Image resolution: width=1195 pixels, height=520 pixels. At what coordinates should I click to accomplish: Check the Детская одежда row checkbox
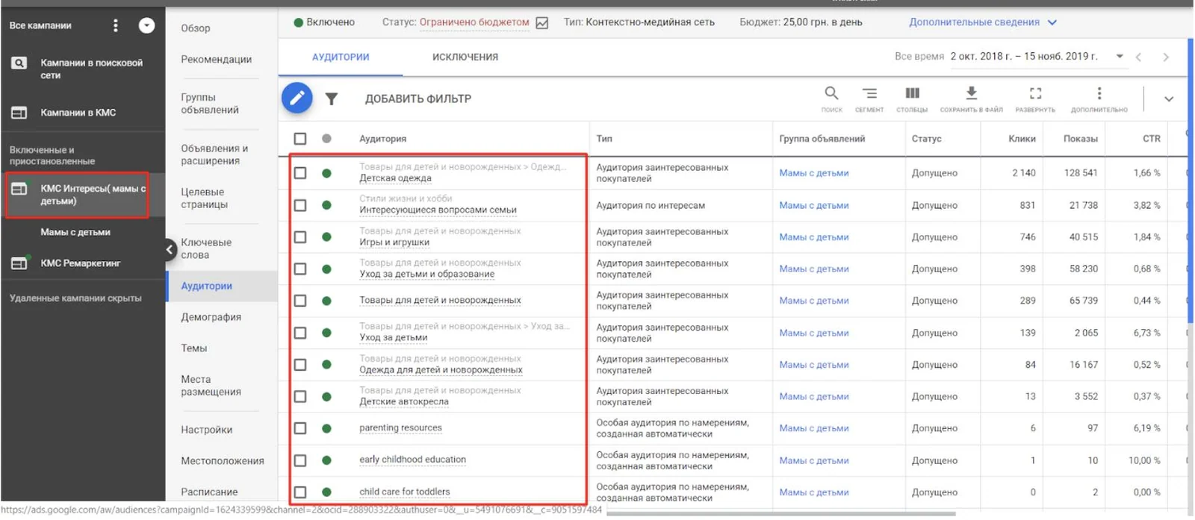pyautogui.click(x=300, y=173)
